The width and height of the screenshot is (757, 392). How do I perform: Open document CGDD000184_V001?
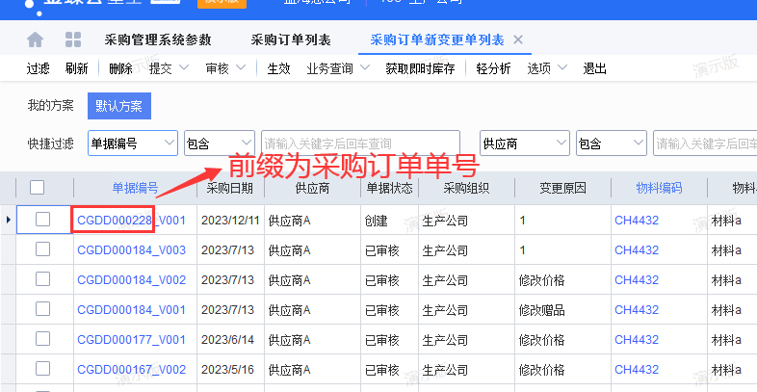pos(131,310)
